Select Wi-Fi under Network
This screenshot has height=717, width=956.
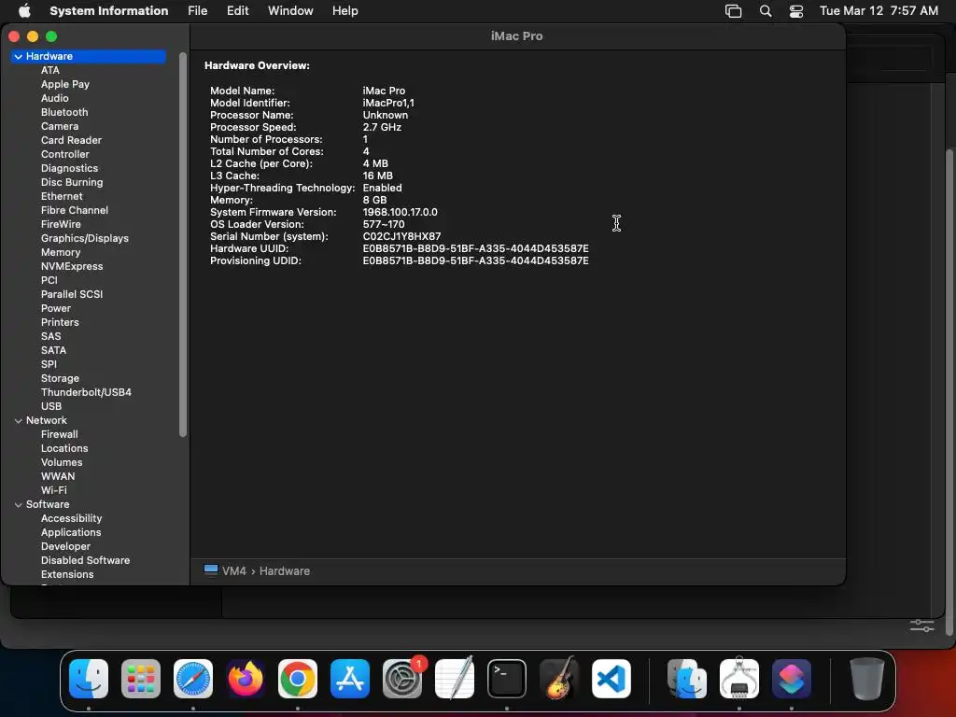tap(53, 491)
